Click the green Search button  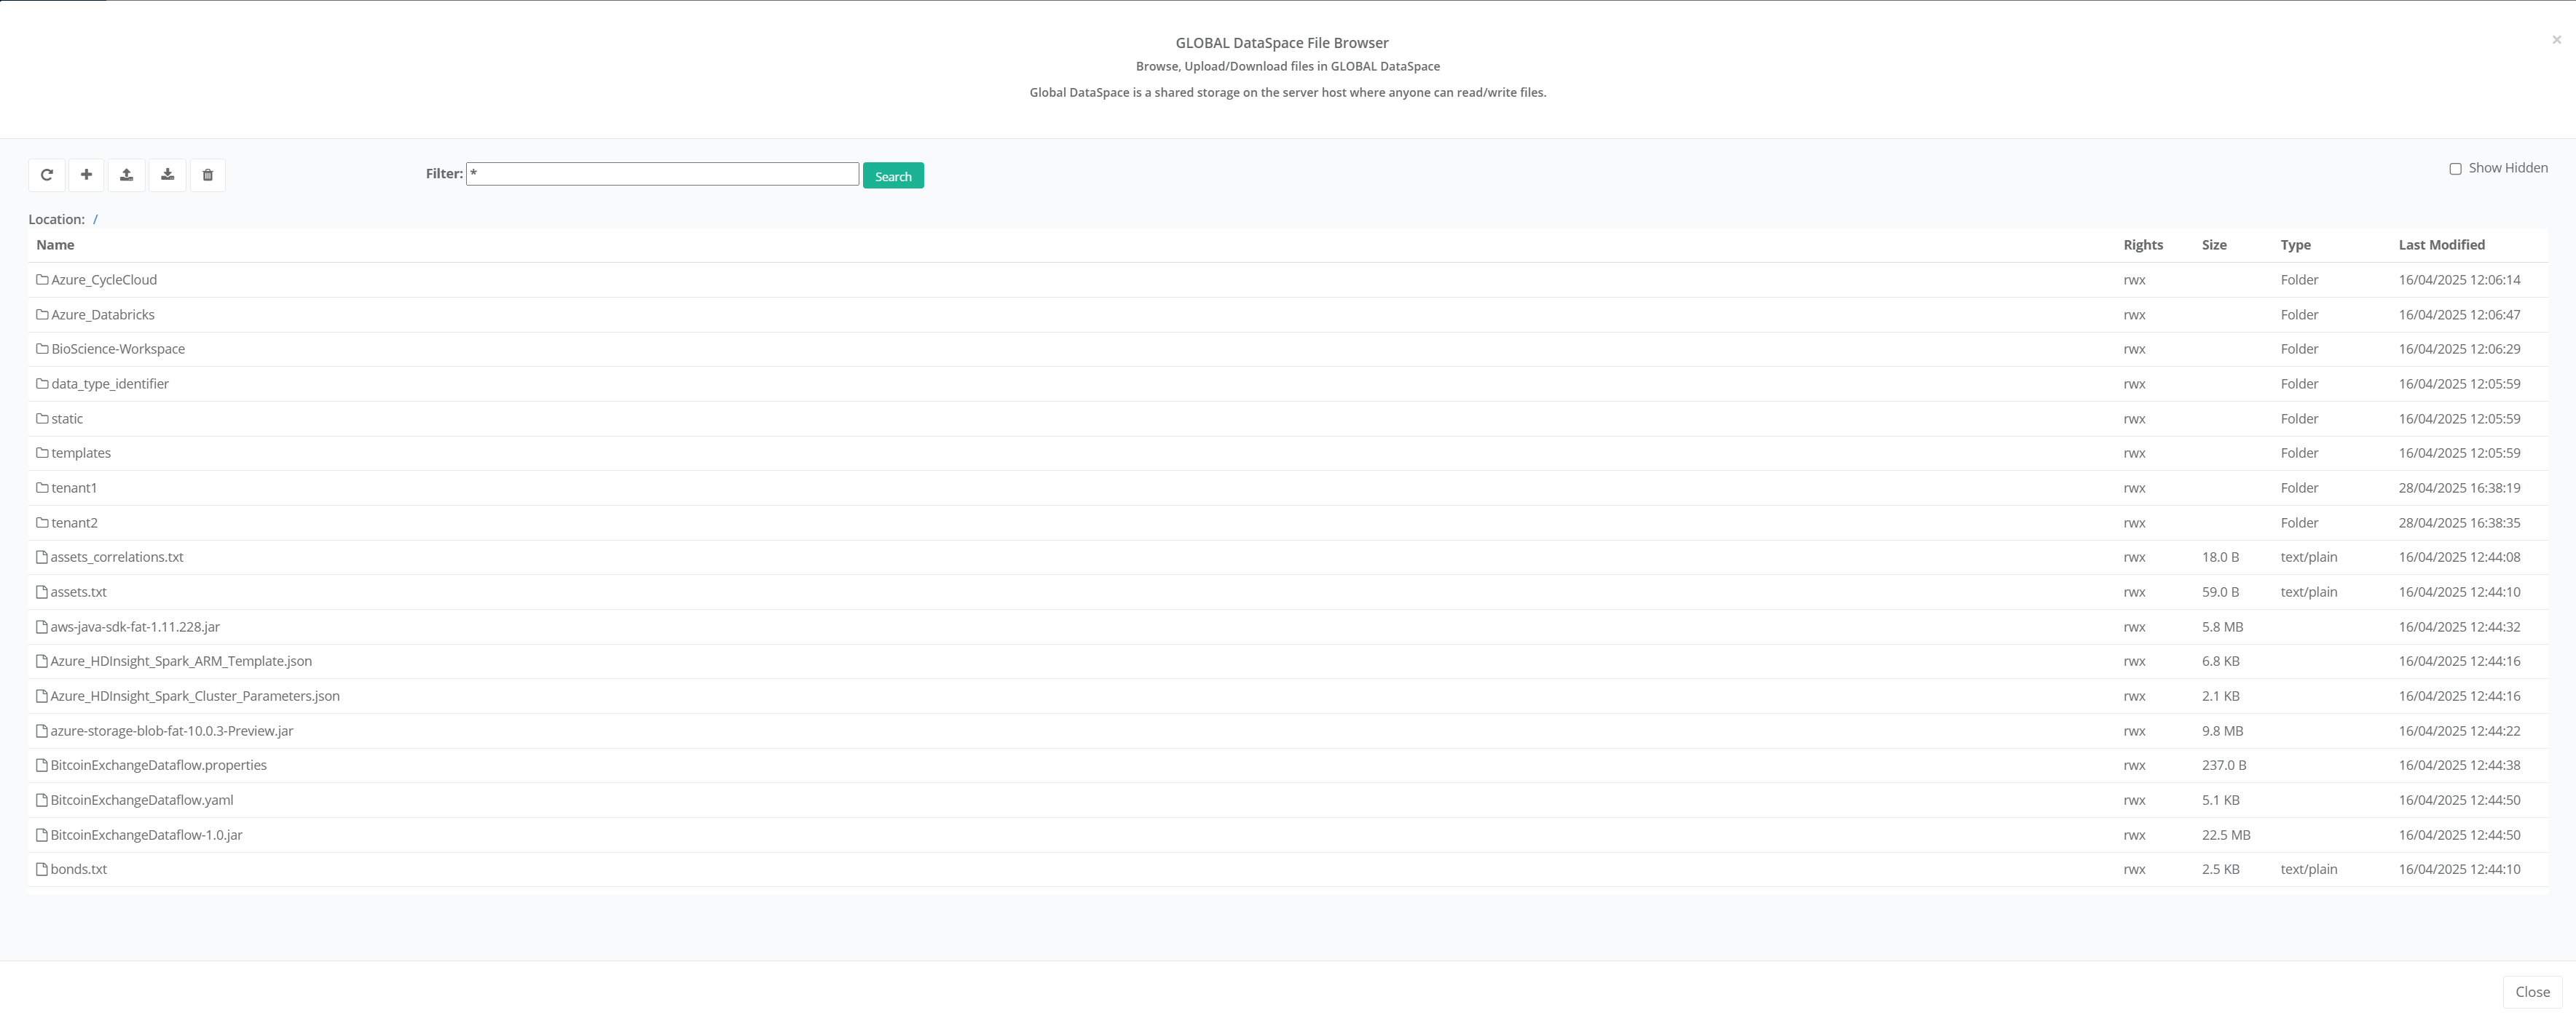coord(893,176)
